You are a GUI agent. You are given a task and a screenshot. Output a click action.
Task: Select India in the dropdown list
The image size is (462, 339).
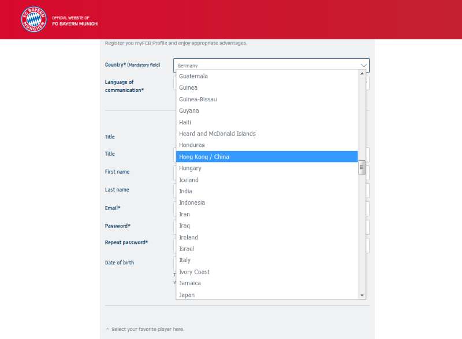[267, 191]
